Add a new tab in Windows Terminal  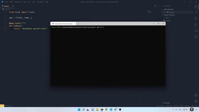[78, 24]
